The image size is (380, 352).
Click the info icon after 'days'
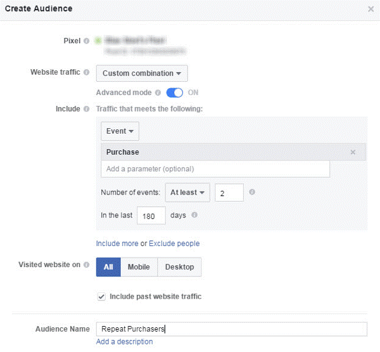click(194, 215)
